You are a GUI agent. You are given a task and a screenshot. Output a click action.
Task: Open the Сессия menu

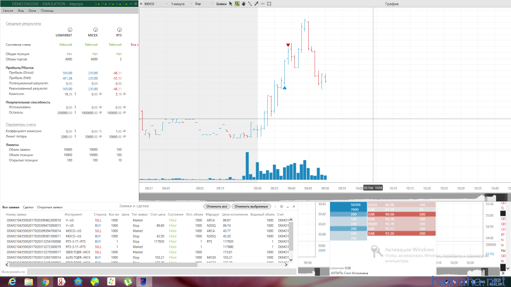pyautogui.click(x=8, y=11)
